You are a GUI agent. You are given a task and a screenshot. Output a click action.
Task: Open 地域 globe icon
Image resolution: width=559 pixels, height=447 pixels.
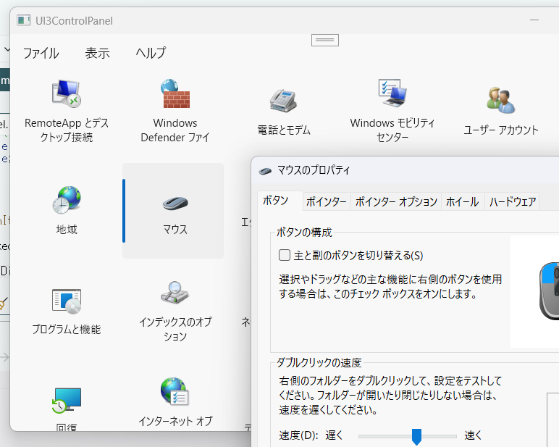[66, 199]
